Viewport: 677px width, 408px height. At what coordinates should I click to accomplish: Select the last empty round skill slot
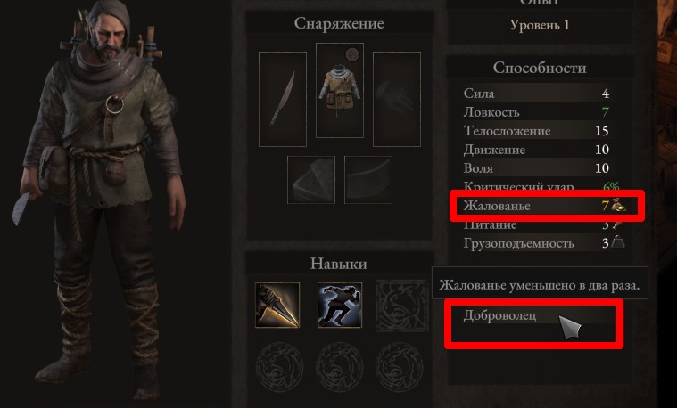tap(400, 367)
